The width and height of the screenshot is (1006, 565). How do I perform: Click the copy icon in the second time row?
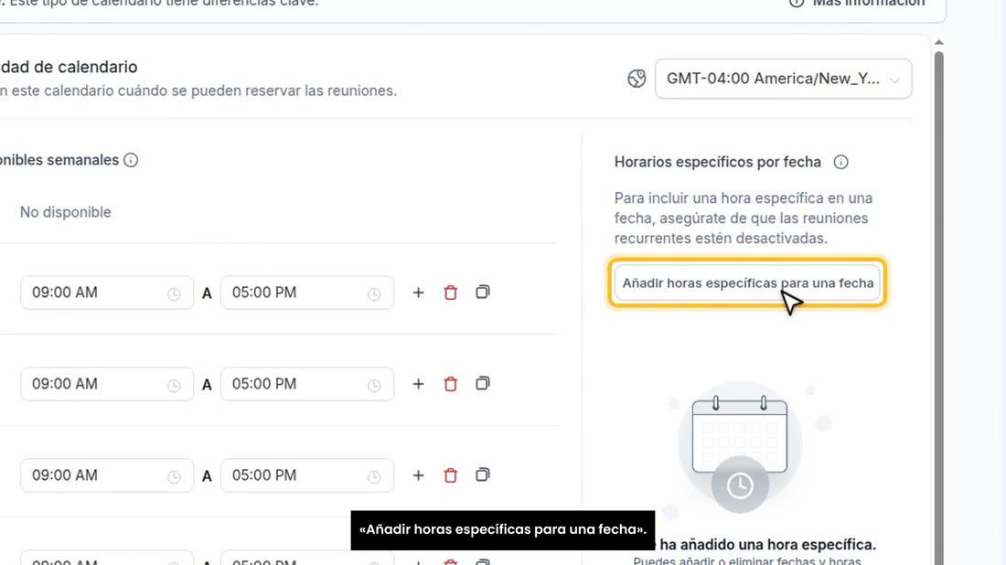[483, 383]
